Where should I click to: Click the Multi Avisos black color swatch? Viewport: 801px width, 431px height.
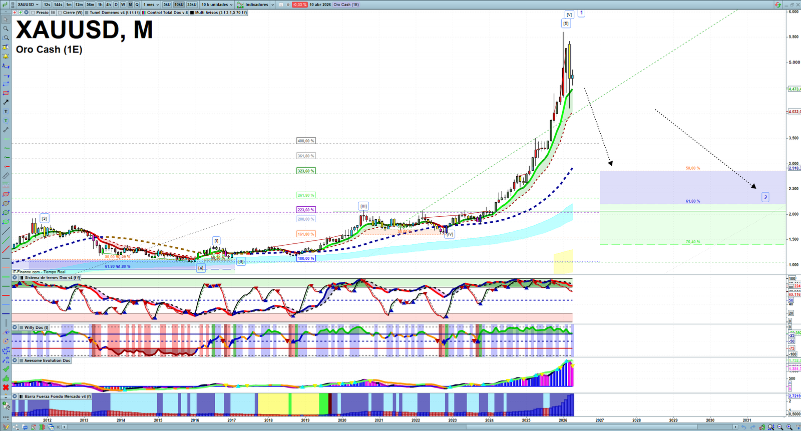click(x=192, y=13)
